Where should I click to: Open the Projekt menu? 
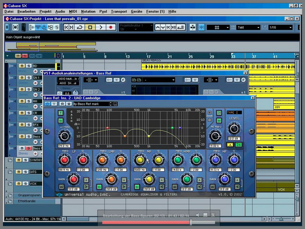point(45,11)
